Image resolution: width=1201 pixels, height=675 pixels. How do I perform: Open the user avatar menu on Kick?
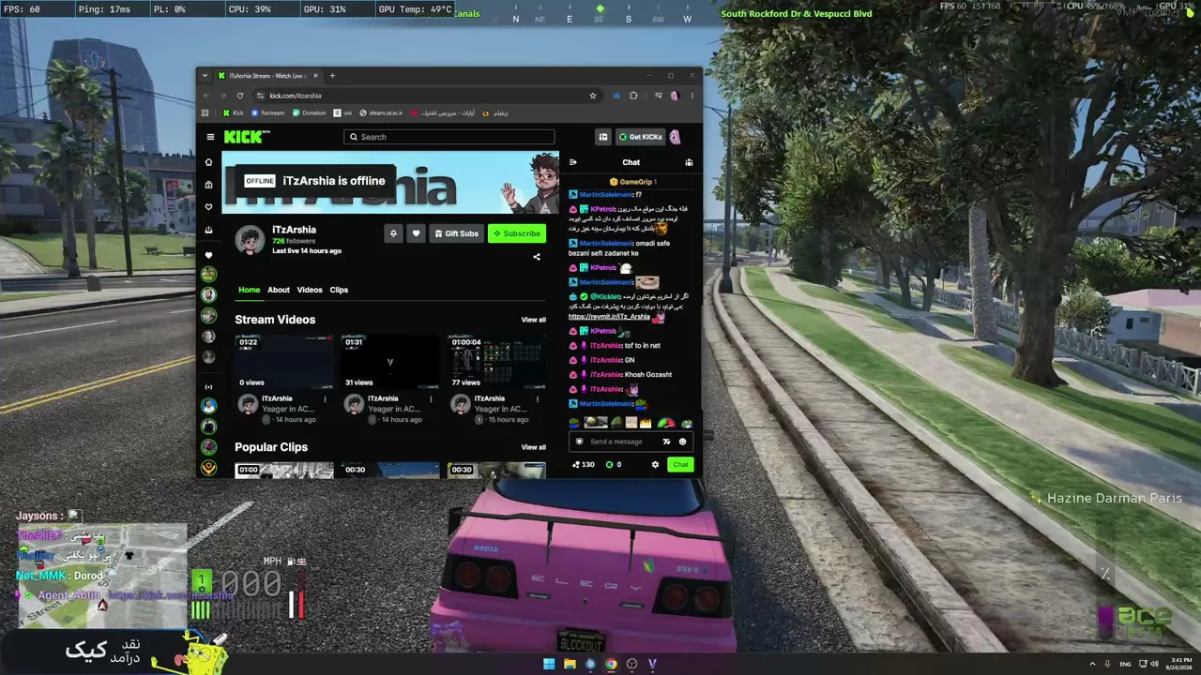point(676,137)
